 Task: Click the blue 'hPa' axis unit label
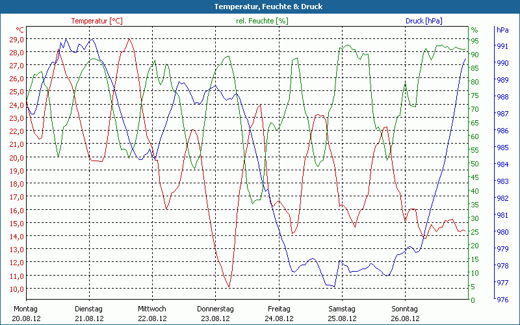coord(502,30)
